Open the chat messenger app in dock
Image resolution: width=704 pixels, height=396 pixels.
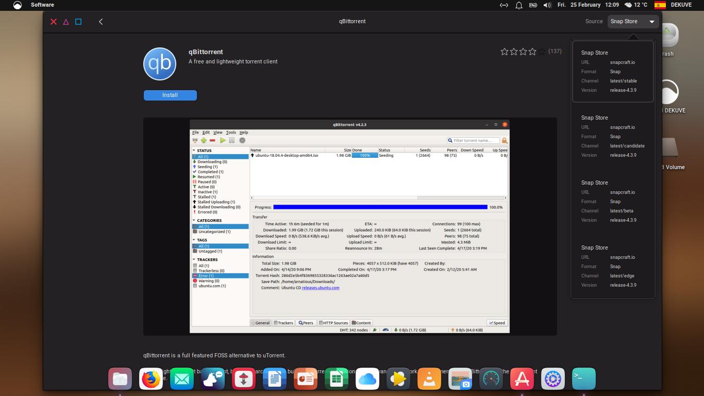click(x=213, y=379)
